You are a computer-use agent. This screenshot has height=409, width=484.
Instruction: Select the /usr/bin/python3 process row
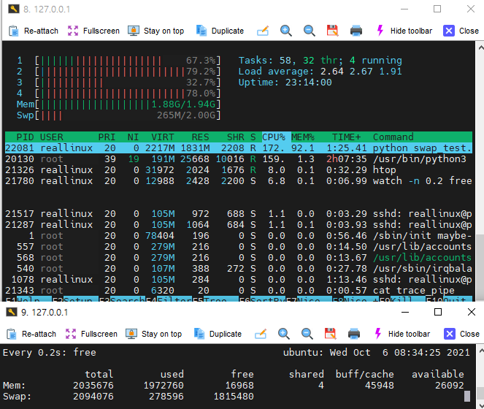point(239,158)
